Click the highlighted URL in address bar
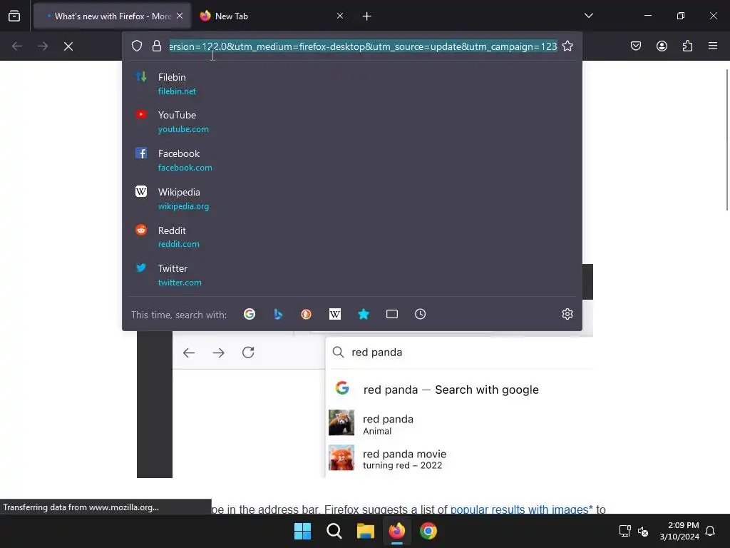The width and height of the screenshot is (730, 548). coord(363,46)
